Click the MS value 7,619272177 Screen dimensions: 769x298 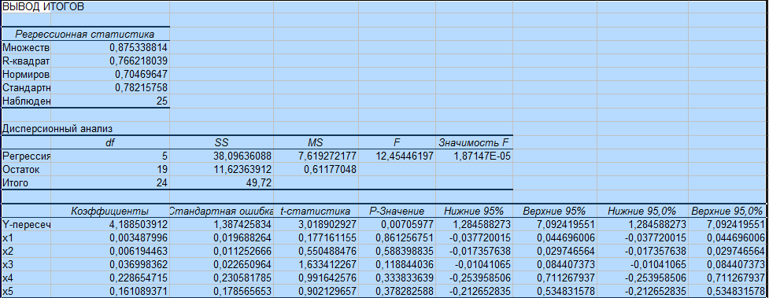pyautogui.click(x=327, y=156)
